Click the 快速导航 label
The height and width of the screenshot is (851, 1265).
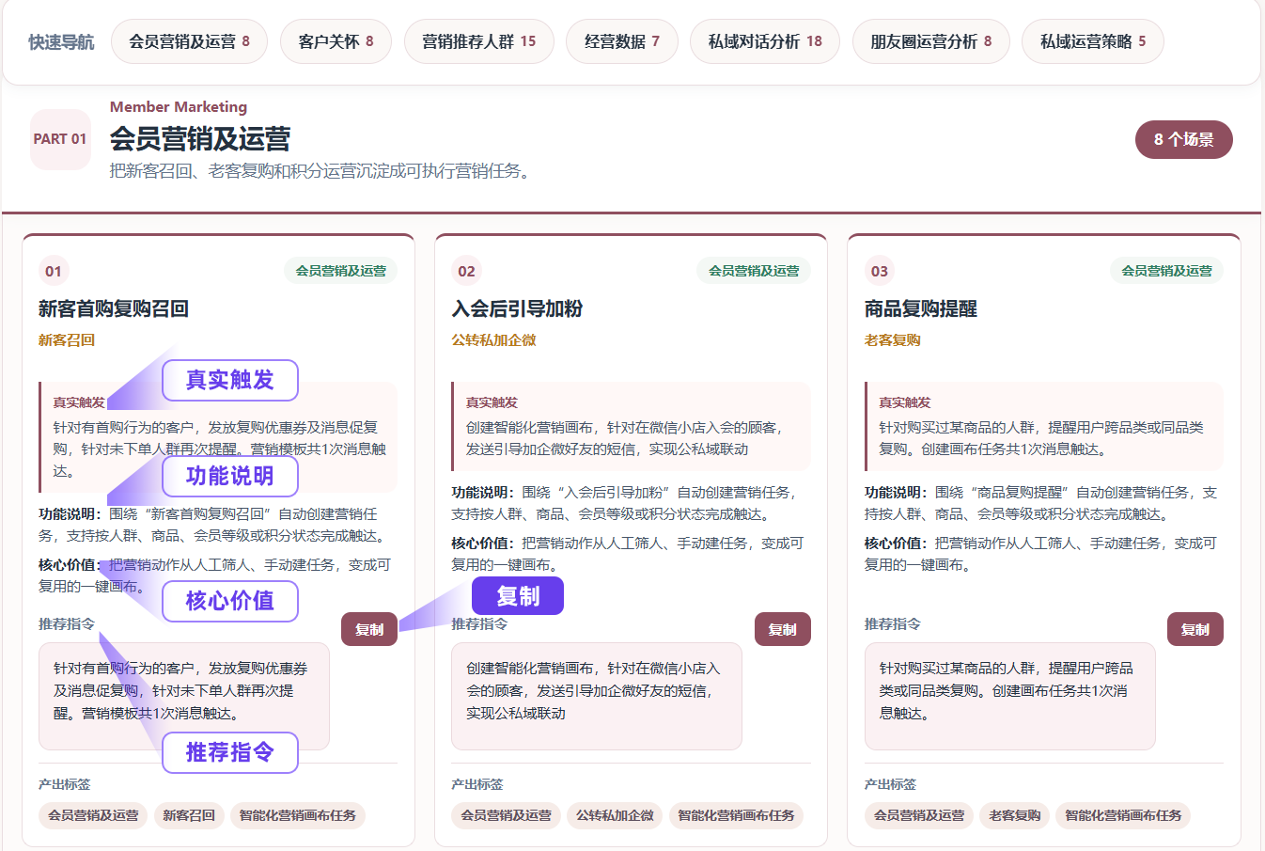[61, 42]
